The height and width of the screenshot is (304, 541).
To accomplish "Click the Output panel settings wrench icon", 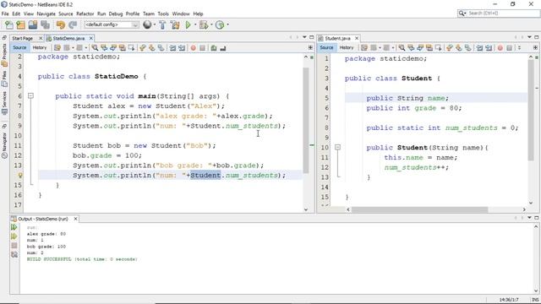I will pyautogui.click(x=14, y=255).
